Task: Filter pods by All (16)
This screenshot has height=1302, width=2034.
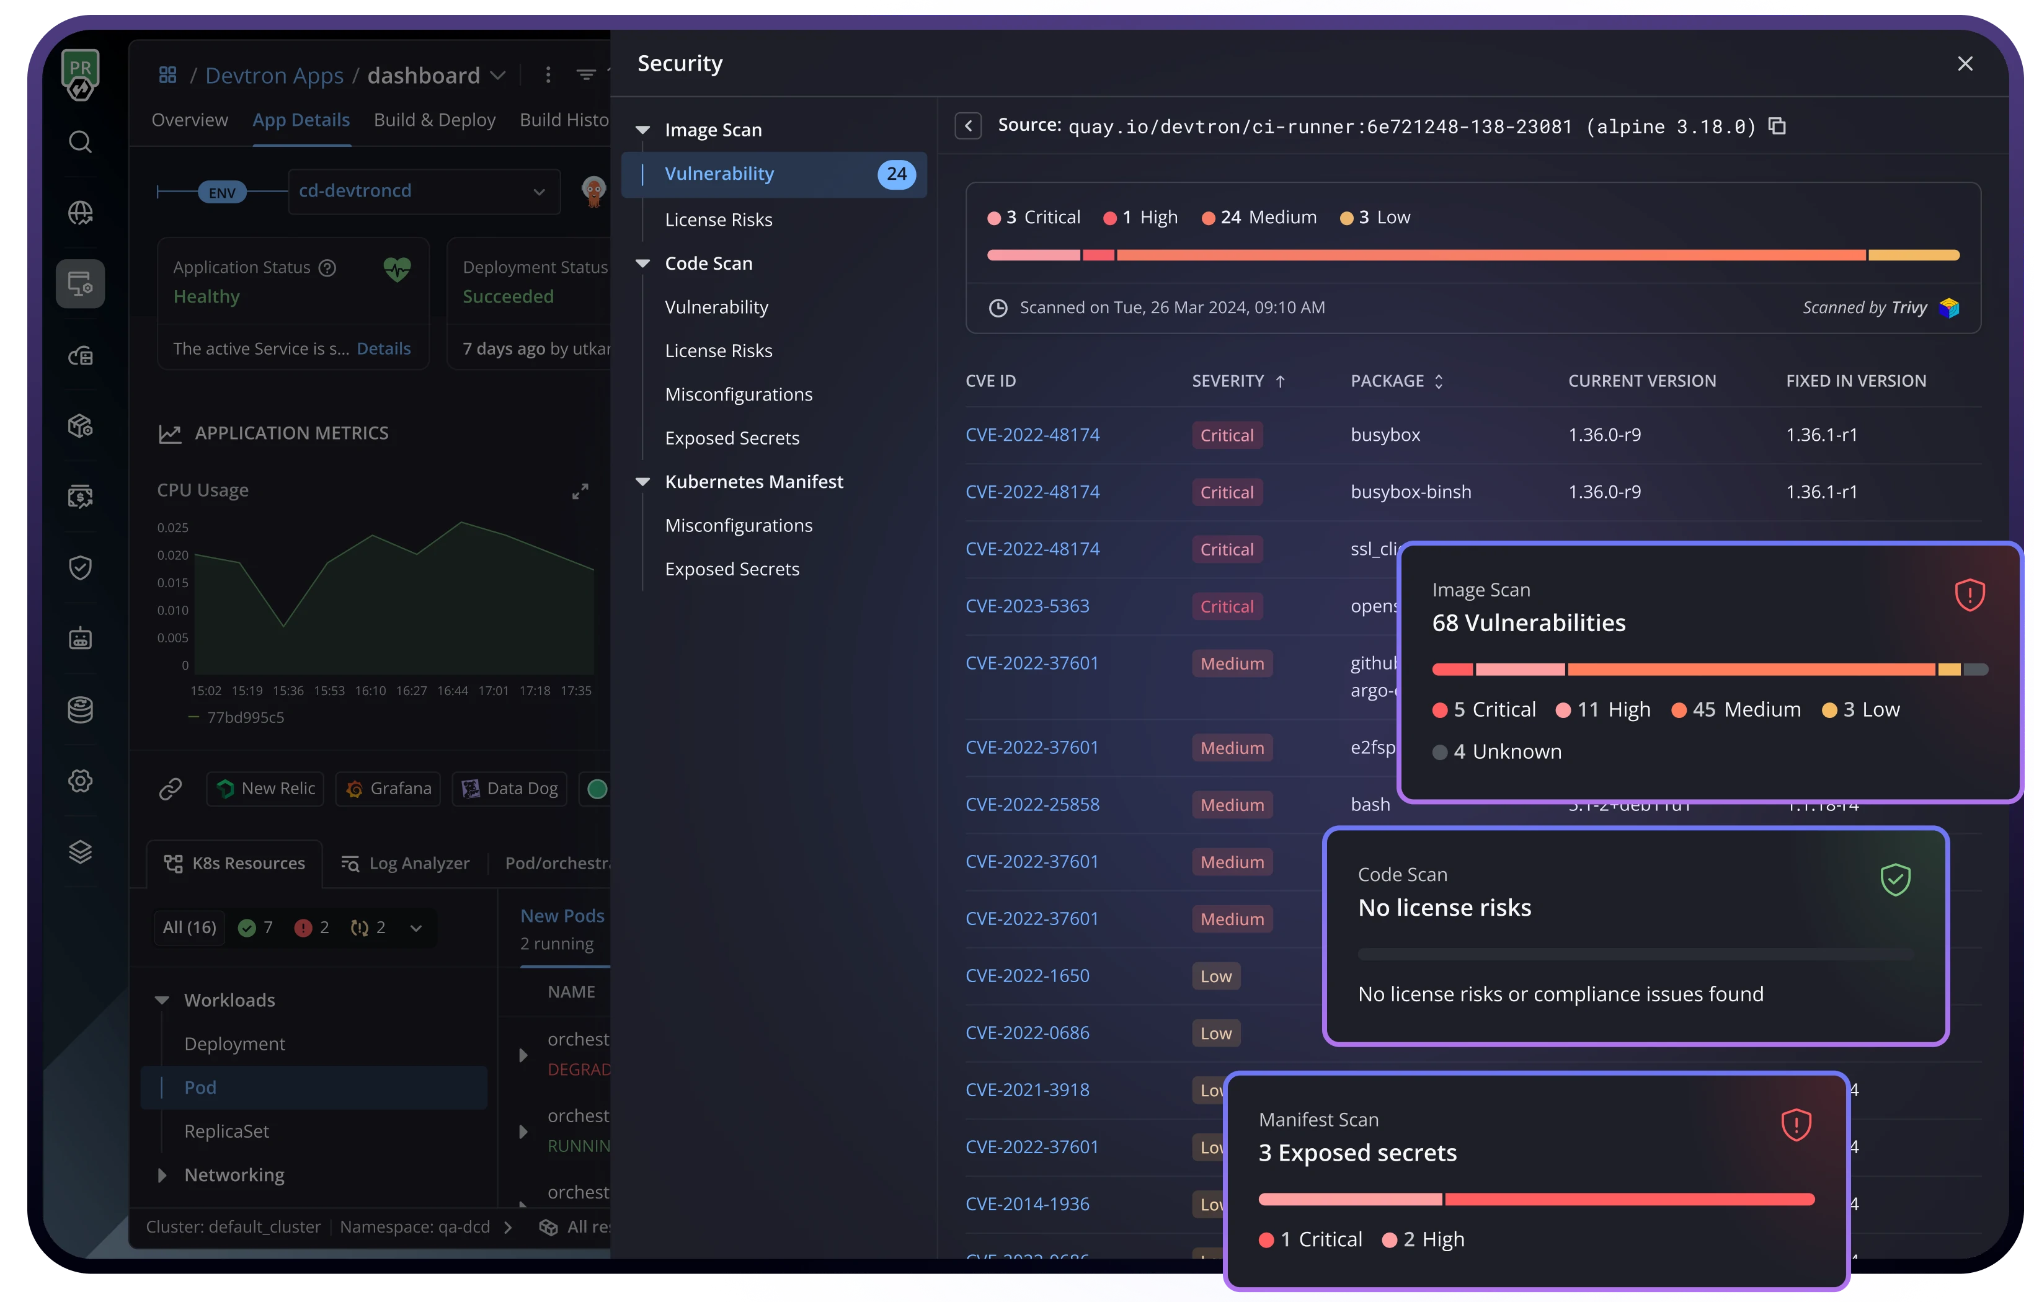Action: pos(189,928)
